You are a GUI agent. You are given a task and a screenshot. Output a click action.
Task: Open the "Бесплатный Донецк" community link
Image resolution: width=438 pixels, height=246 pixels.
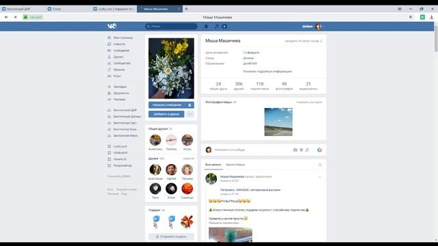tap(127, 117)
